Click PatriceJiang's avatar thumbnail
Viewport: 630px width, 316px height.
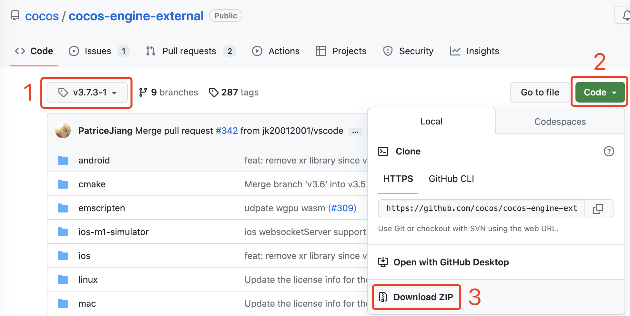coord(63,131)
